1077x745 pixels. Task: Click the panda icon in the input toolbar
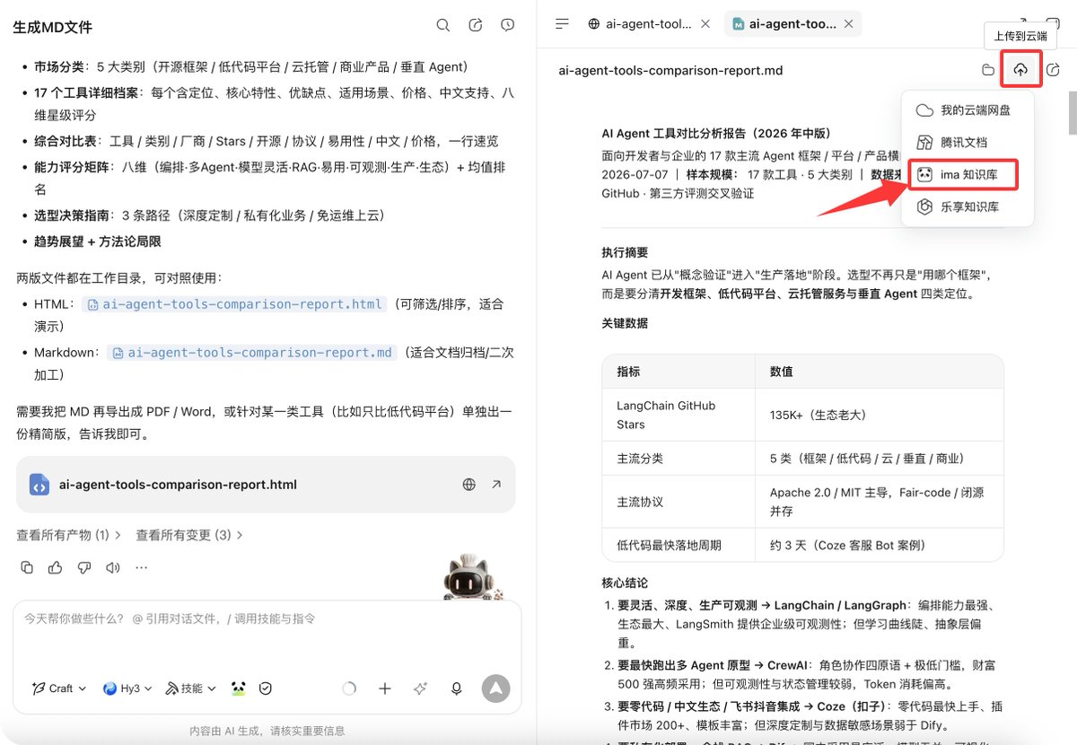239,688
